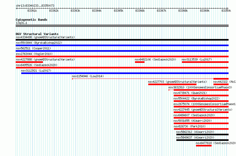The height and width of the screenshot is (156, 236).
Task: Open nsv5849637 (Almarri2020) label
Action: [195, 137]
